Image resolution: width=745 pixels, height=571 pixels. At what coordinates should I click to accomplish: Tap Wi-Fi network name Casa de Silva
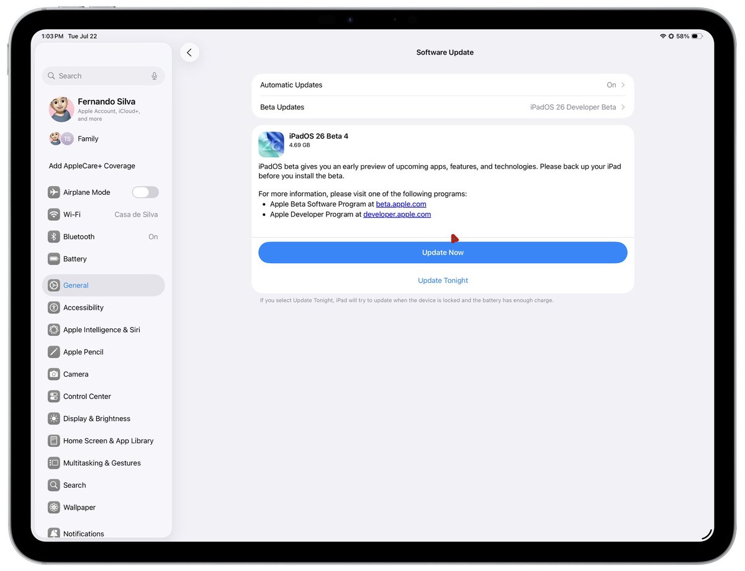point(136,215)
